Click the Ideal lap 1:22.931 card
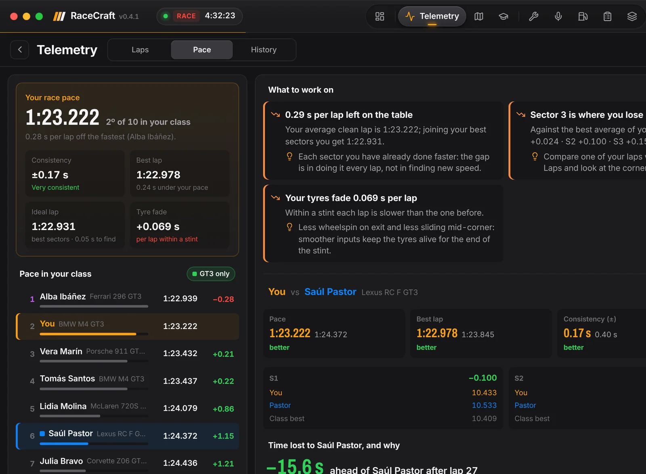The image size is (646, 474). (75, 225)
